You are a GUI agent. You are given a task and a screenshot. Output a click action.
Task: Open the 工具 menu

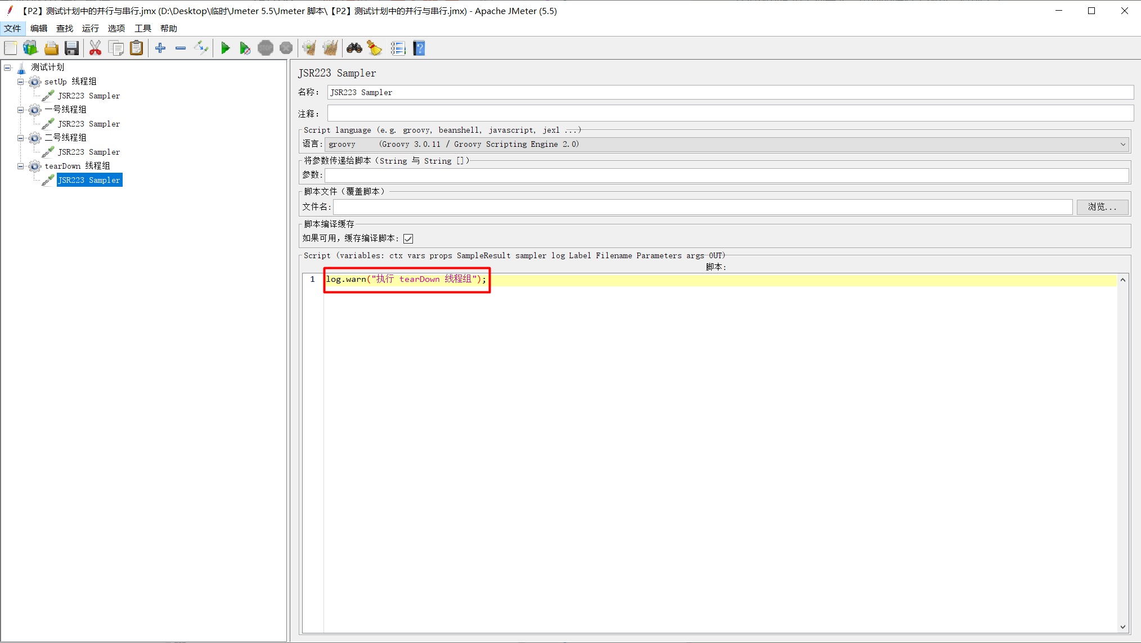(x=143, y=29)
